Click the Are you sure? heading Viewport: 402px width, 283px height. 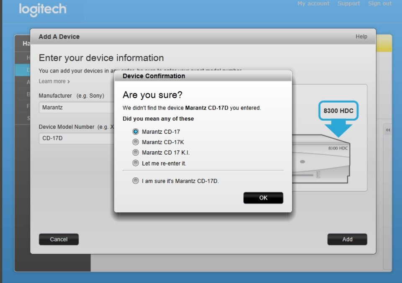tap(152, 95)
